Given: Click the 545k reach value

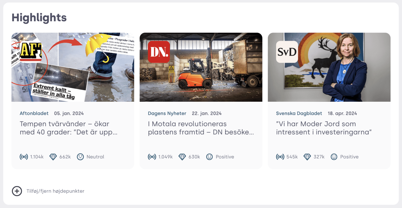Looking at the screenshot, I should coord(292,157).
